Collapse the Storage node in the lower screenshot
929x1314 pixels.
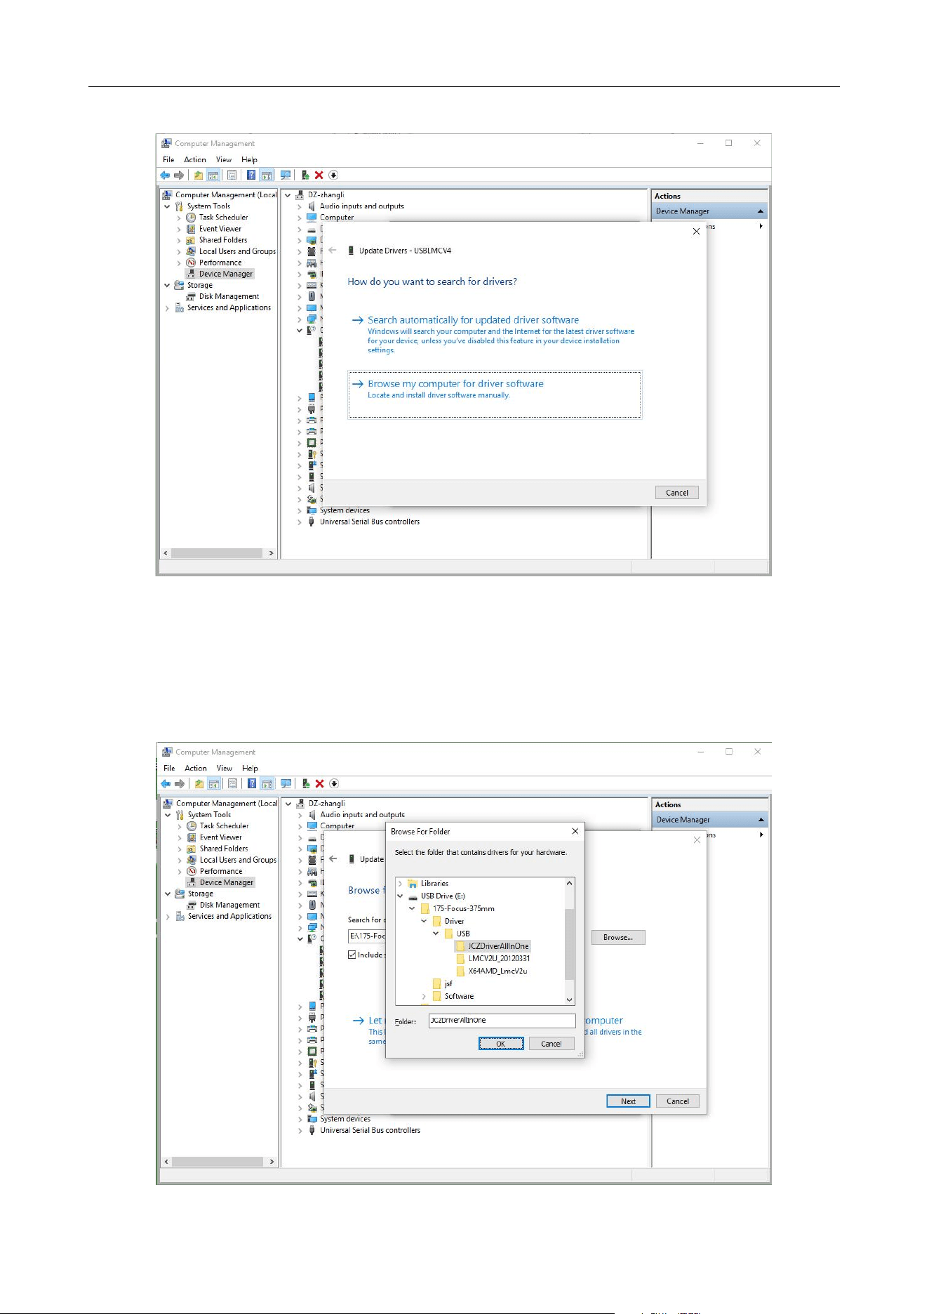[x=168, y=894]
